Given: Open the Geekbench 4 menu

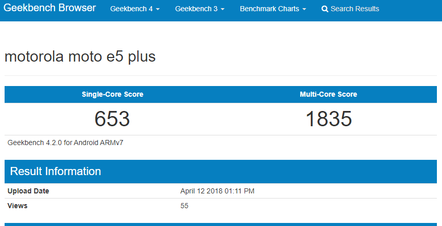Looking at the screenshot, I should (135, 9).
